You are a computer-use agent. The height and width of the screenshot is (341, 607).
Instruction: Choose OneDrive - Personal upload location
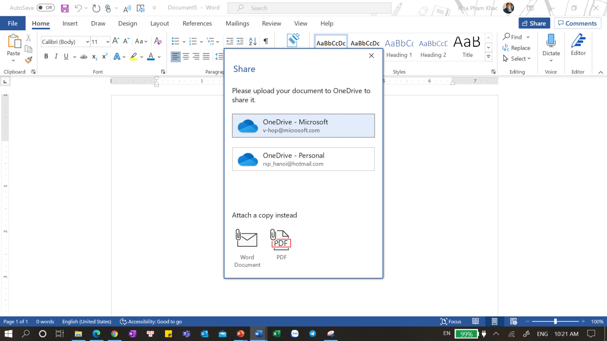point(303,159)
